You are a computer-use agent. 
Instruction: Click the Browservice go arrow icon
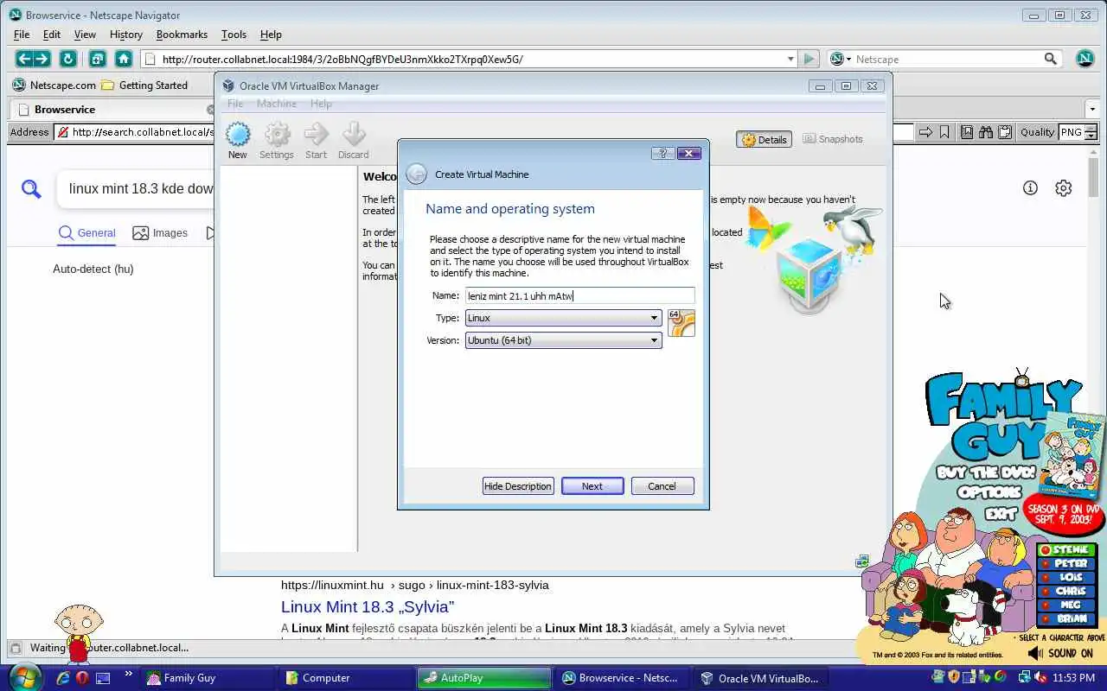point(925,132)
